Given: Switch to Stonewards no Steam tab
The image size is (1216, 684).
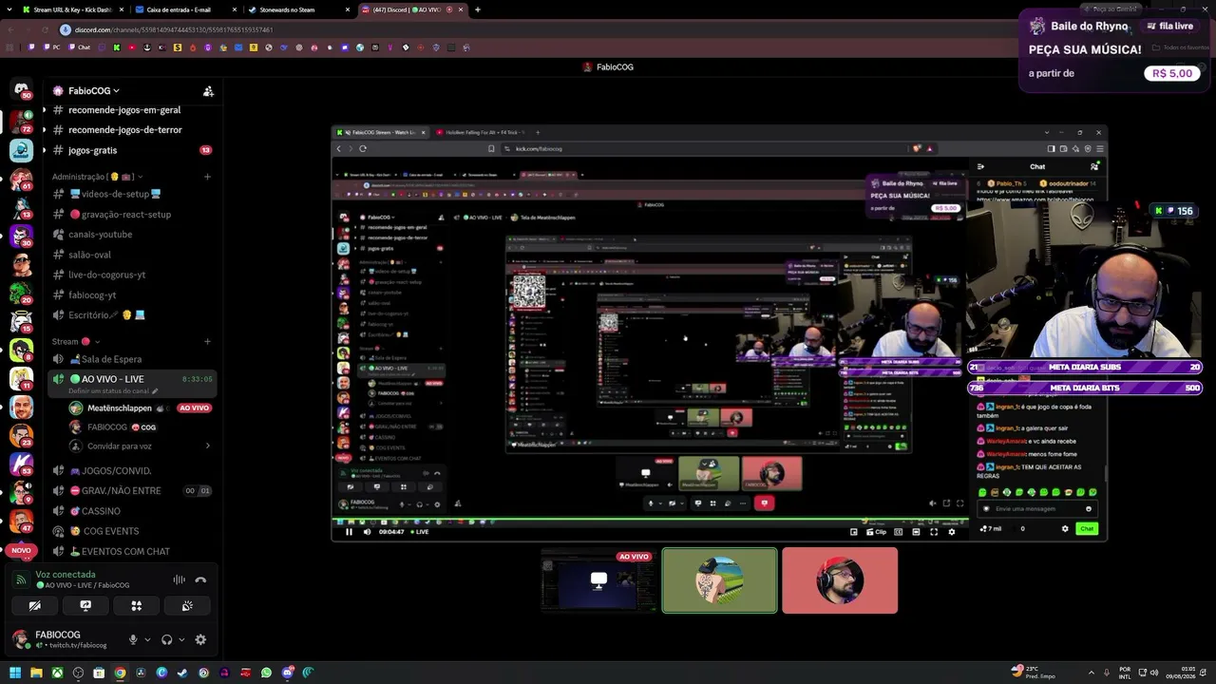Looking at the screenshot, I should pyautogui.click(x=296, y=9).
